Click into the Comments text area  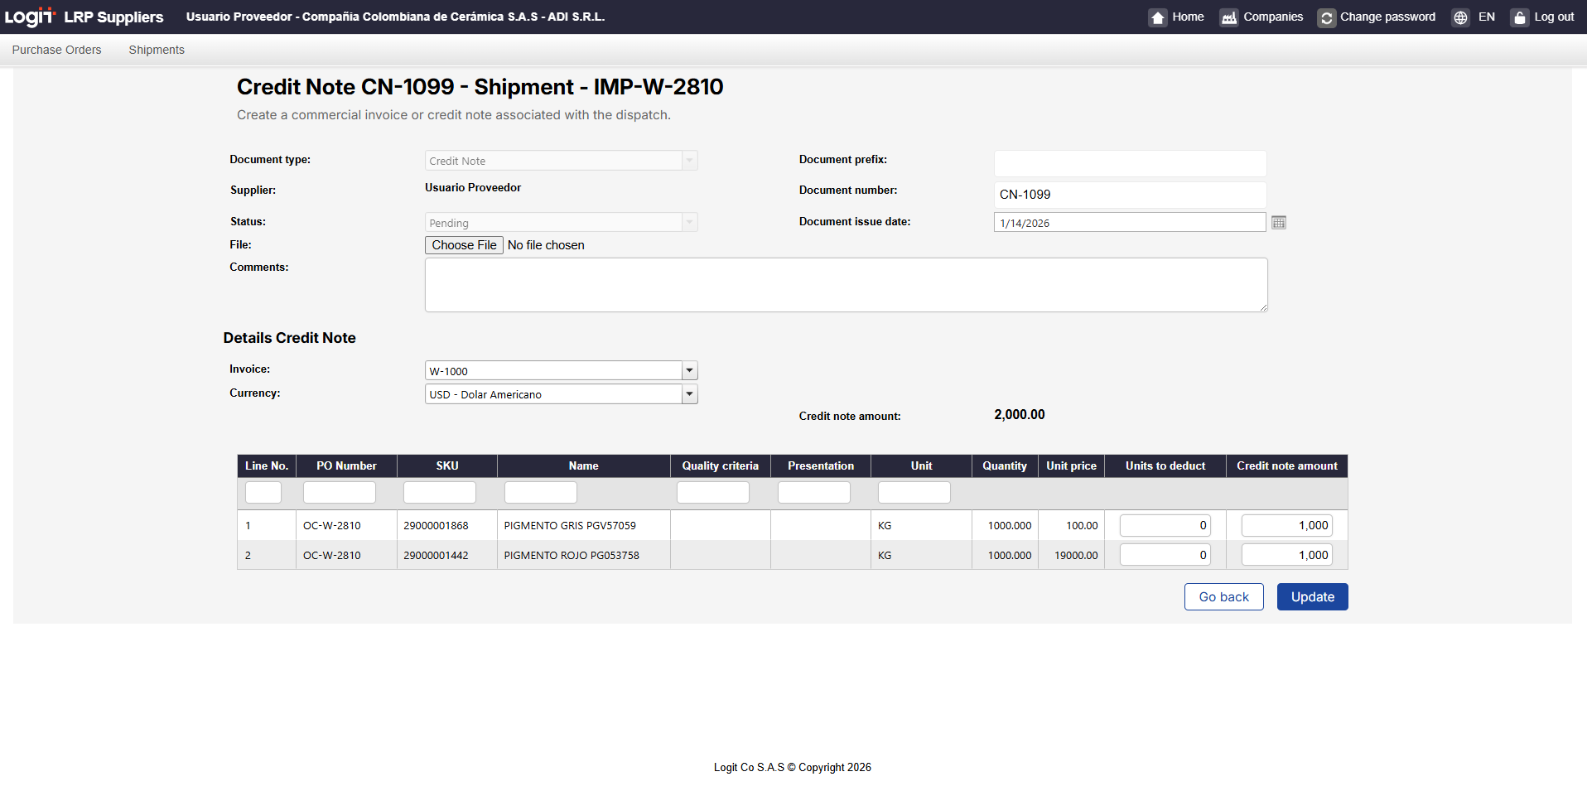click(846, 285)
